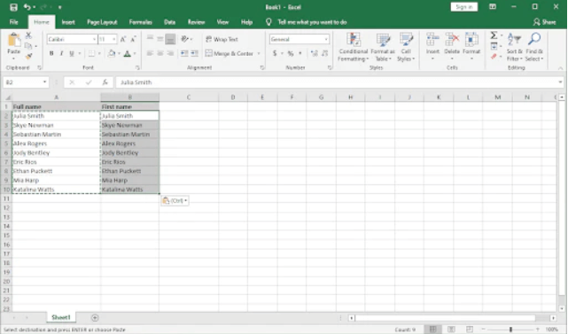The height and width of the screenshot is (334, 568).
Task: Click the Paste clipboard icon
Action: point(14,40)
